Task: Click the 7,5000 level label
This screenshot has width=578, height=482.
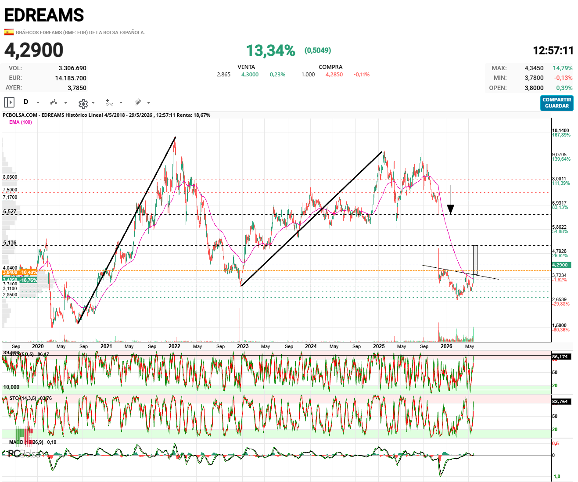Action: click(10, 190)
